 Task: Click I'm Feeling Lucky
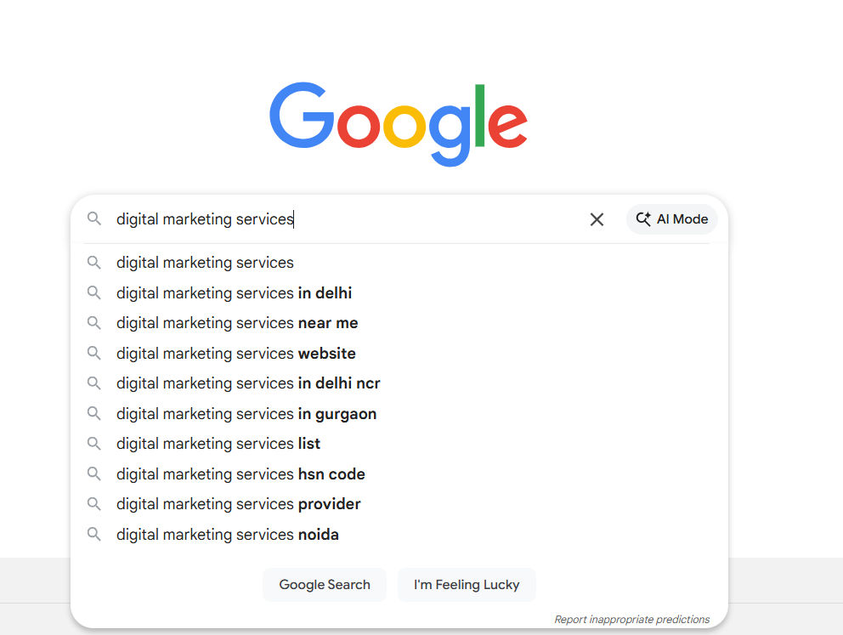pyautogui.click(x=466, y=585)
